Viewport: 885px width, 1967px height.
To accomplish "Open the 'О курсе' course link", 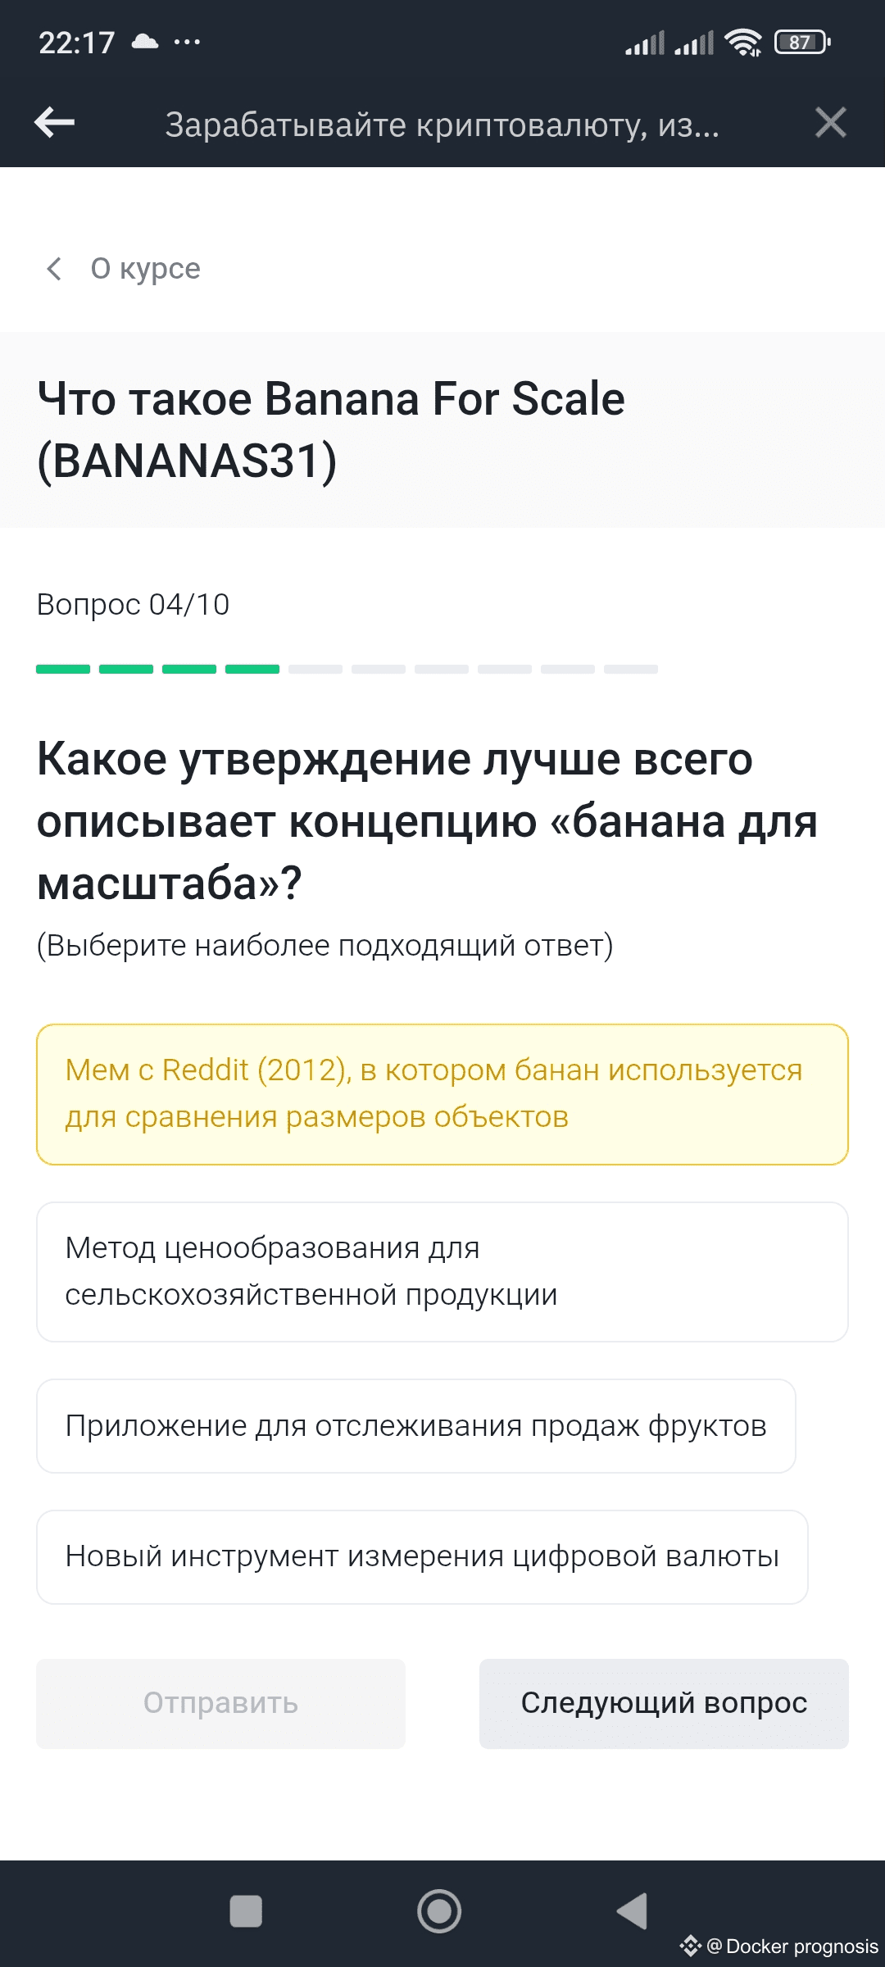I will pos(145,269).
